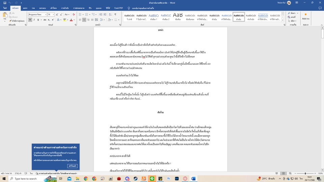Click the Replace icon in editing group
324x182 pixels.
(292, 17)
